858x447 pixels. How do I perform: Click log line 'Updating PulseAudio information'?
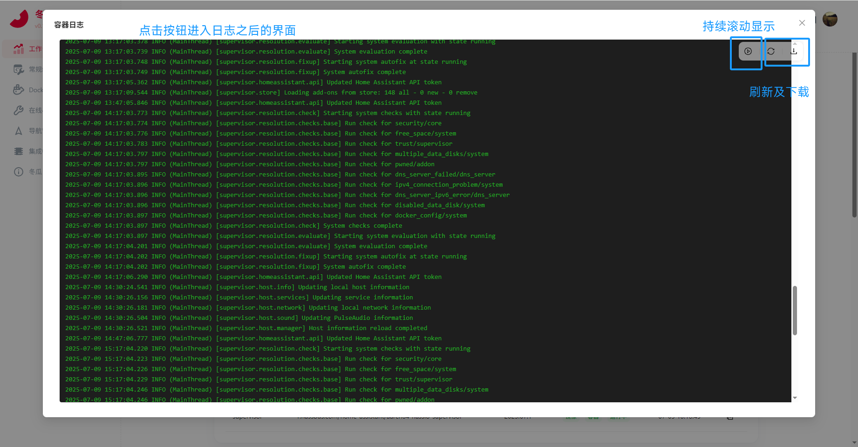pos(239,318)
